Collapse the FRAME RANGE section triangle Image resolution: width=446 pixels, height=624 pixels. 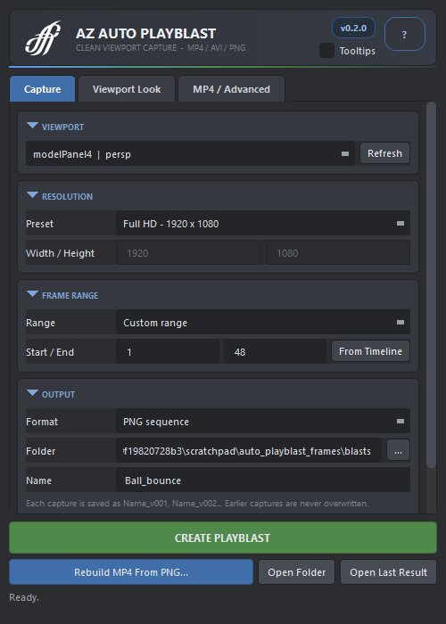pos(32,294)
